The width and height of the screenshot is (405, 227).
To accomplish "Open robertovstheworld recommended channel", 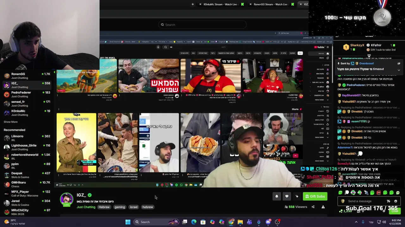I will pos(27,156).
